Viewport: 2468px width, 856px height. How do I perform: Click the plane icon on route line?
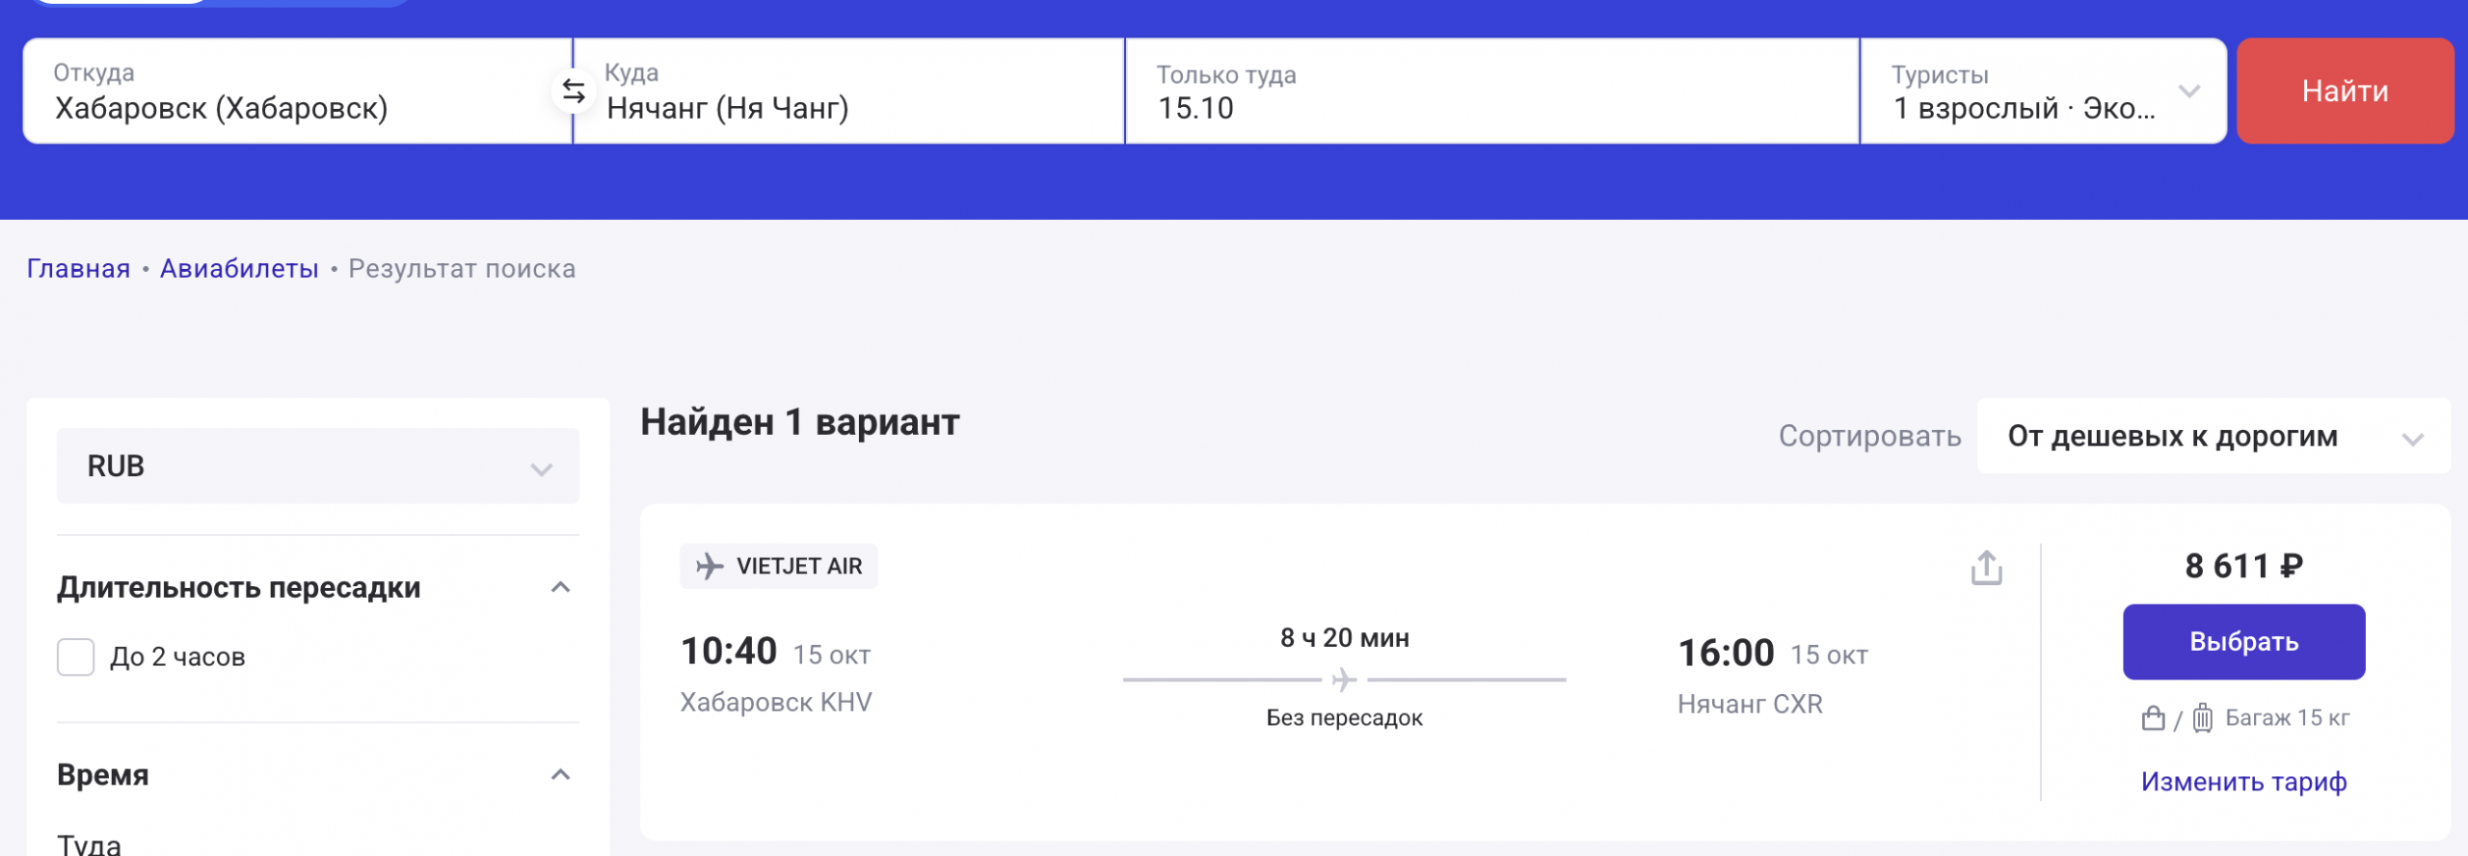1344,681
